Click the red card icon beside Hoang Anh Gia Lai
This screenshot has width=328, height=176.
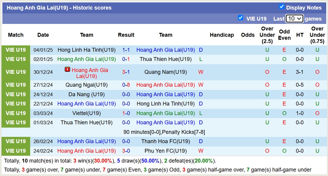[x=67, y=69]
